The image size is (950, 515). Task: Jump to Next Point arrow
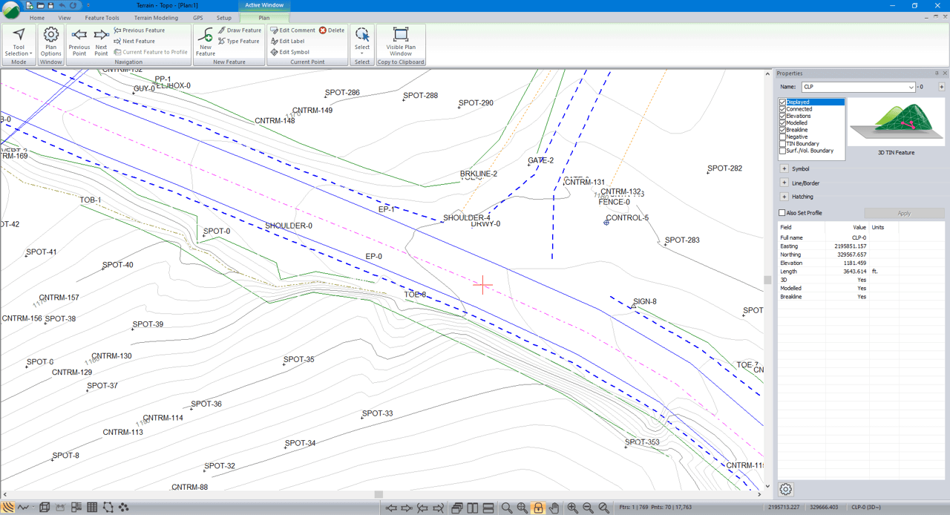tap(101, 42)
